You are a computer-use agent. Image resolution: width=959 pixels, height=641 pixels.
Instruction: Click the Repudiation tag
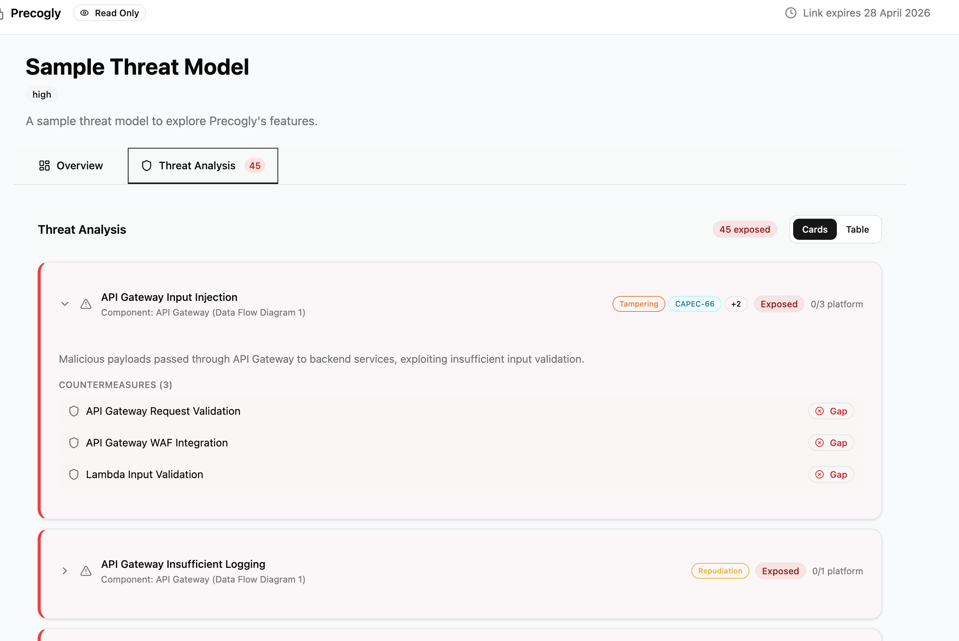click(x=720, y=571)
